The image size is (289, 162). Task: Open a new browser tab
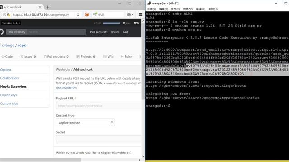click(x=48, y=7)
